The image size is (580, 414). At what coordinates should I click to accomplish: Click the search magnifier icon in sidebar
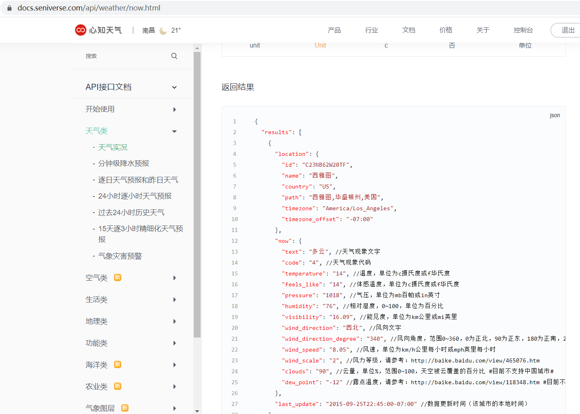[174, 56]
